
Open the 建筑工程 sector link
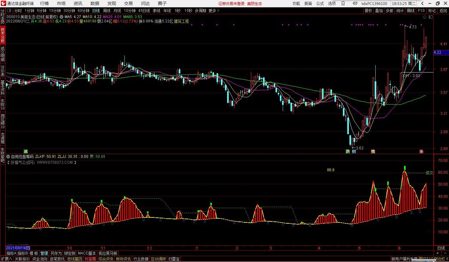181,21
